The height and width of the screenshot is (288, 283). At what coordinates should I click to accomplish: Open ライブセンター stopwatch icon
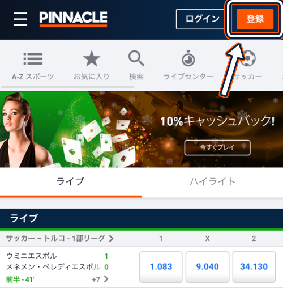point(188,58)
